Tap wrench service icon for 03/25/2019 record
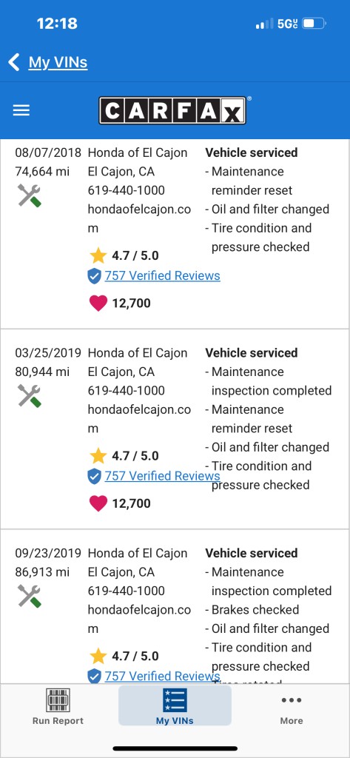Image resolution: width=350 pixels, height=758 pixels. [30, 395]
